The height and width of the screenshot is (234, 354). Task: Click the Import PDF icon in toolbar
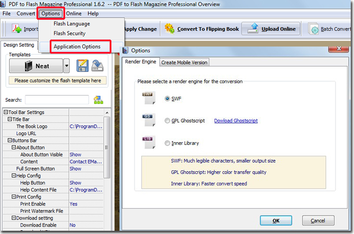[17, 29]
